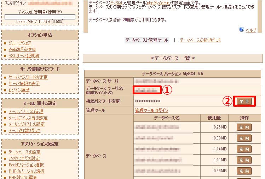Viewport: 265px width, 179px height.
Task: View ログイン履歴 in sidebar
Action: click(19, 90)
